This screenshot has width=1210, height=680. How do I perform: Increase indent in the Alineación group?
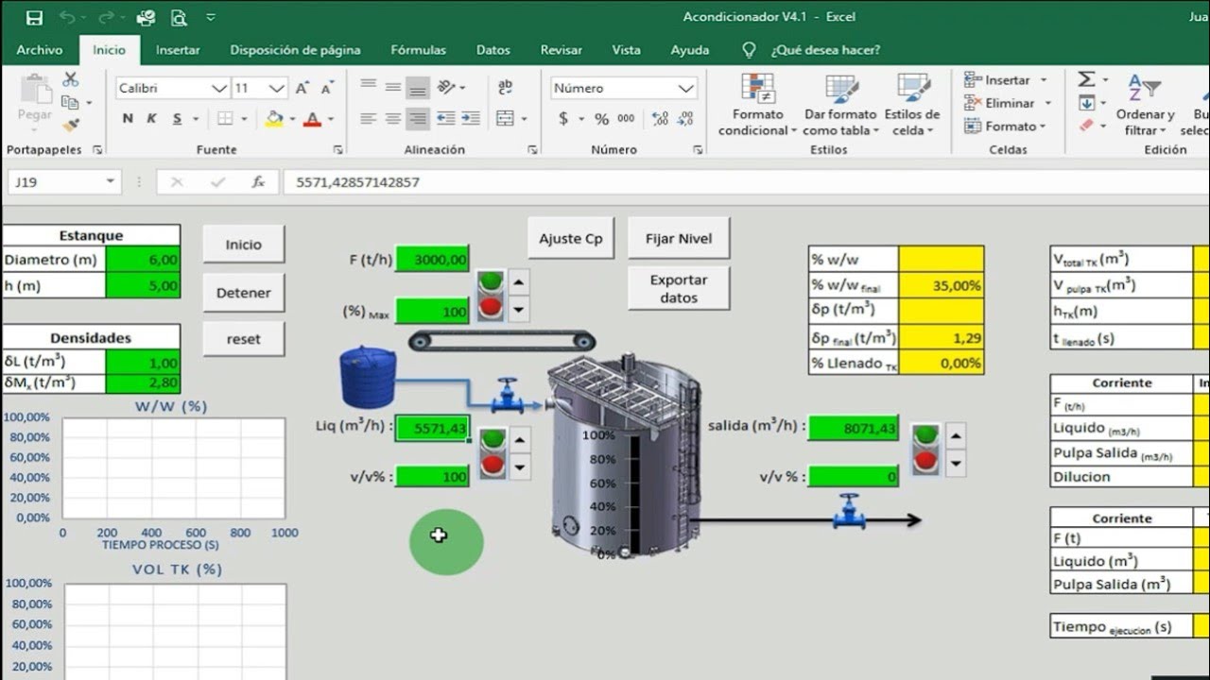469,119
